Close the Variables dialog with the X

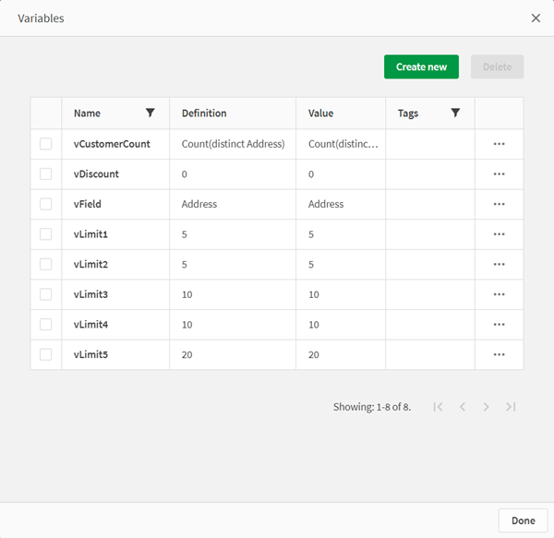[x=536, y=18]
